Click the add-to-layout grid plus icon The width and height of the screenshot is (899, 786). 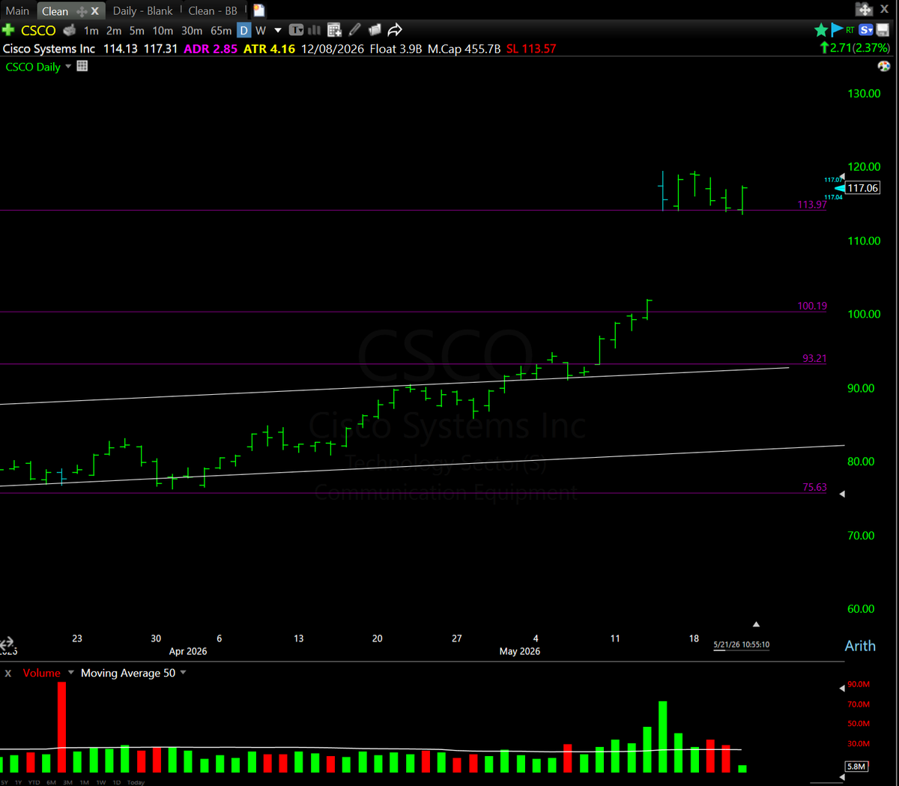(x=334, y=30)
